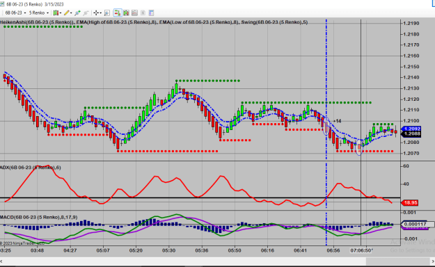Screen dimensions: 435x267
Task: Click the 05:30 time axis label
Action: [x=168, y=250]
